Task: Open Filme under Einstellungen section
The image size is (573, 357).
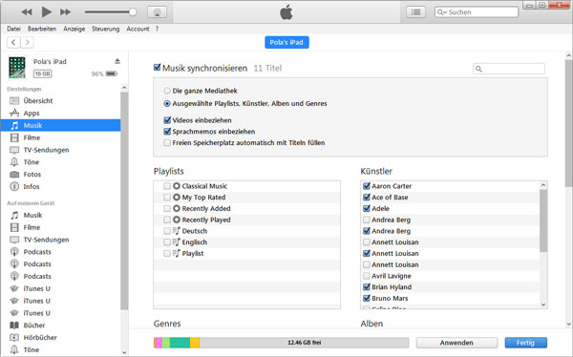Action: pyautogui.click(x=32, y=137)
